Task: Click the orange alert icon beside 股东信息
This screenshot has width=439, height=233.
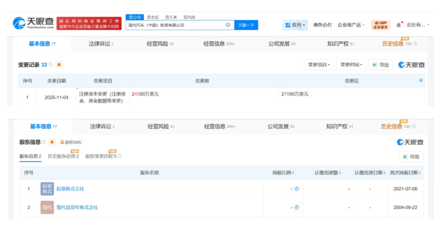Action: click(x=51, y=142)
